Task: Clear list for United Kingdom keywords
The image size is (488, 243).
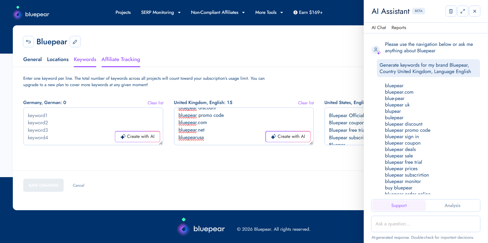Action: (306, 103)
